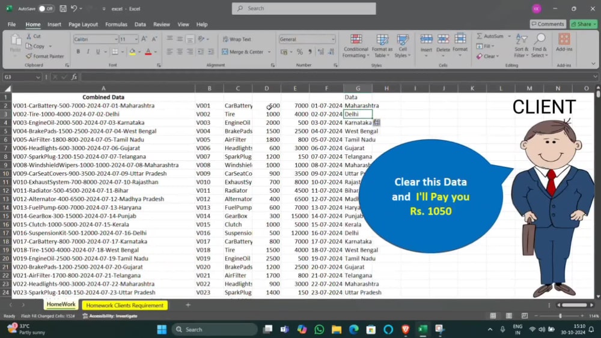
Task: Toggle Align Right
Action: tap(190, 52)
